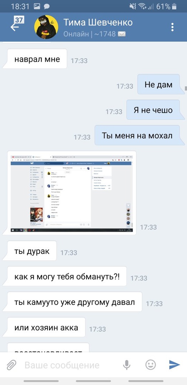Tap the envelope icon next to 1748

[x=122, y=34]
